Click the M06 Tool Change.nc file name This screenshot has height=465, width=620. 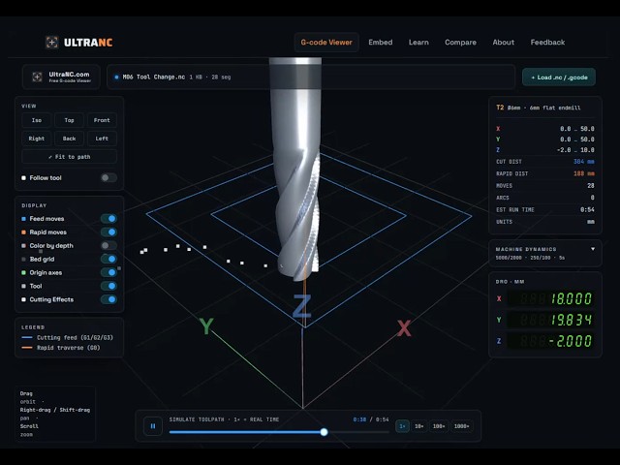[154, 77]
